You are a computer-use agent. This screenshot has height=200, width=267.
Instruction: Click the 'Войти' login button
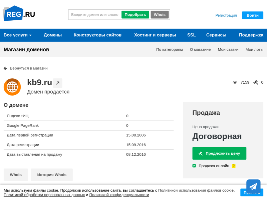252,15
